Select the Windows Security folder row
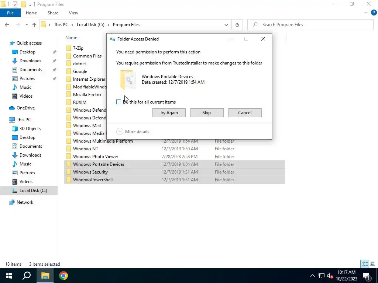This screenshot has width=378, height=283. (x=175, y=172)
